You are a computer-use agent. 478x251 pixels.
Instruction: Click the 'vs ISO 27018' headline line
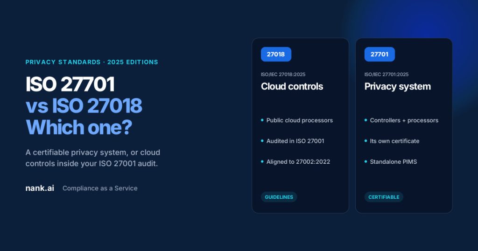(84, 106)
